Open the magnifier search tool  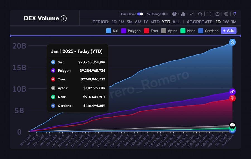(200, 14)
